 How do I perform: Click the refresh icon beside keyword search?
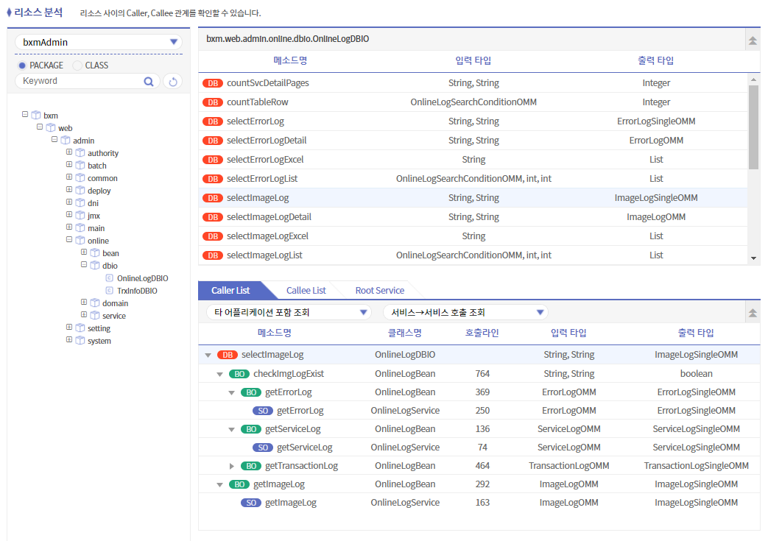172,81
